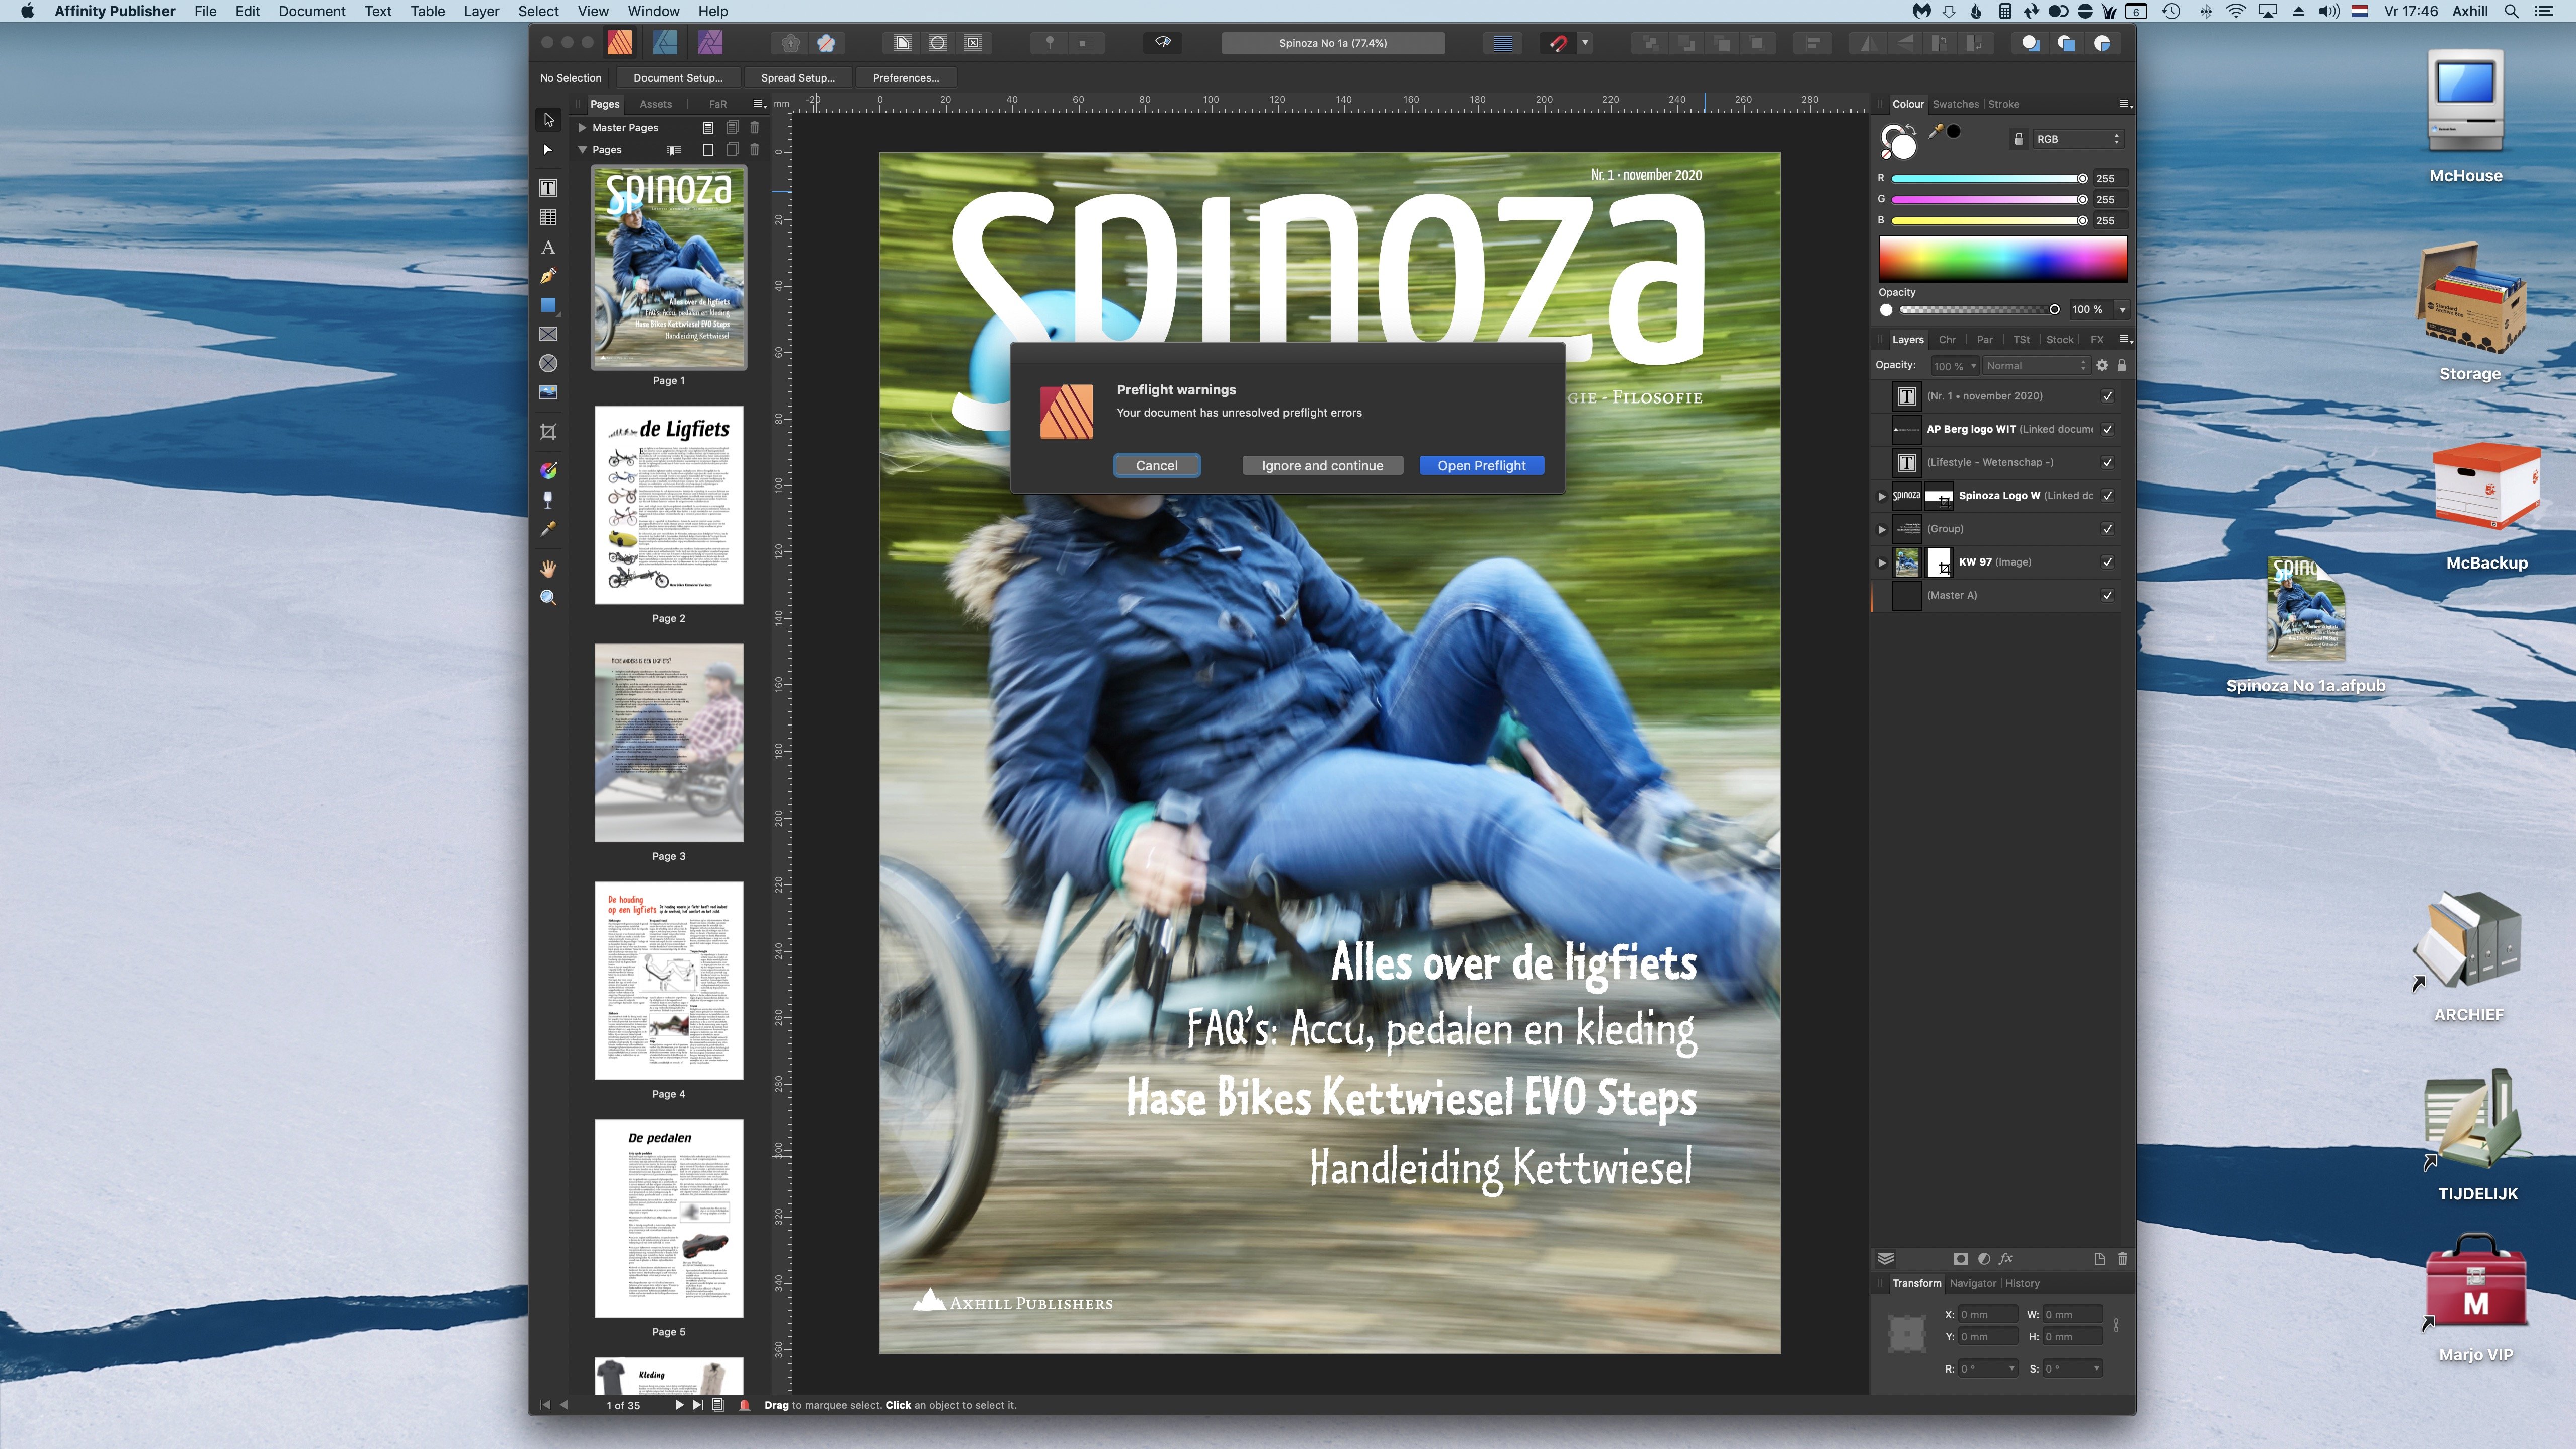Select the Place Image tool

[548, 392]
